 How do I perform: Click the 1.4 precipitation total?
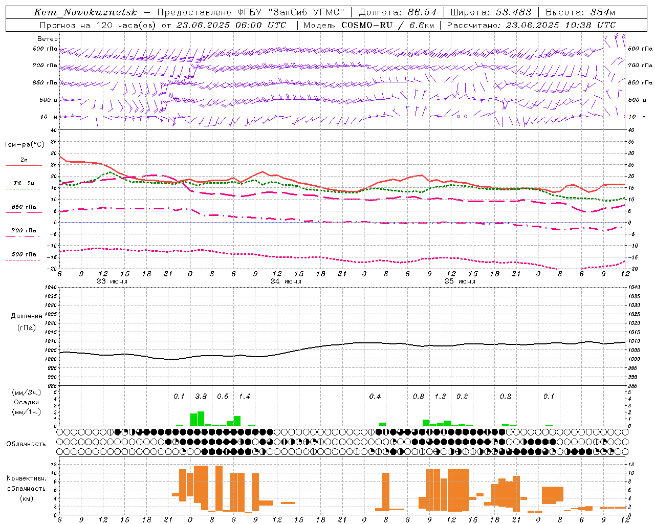245,397
